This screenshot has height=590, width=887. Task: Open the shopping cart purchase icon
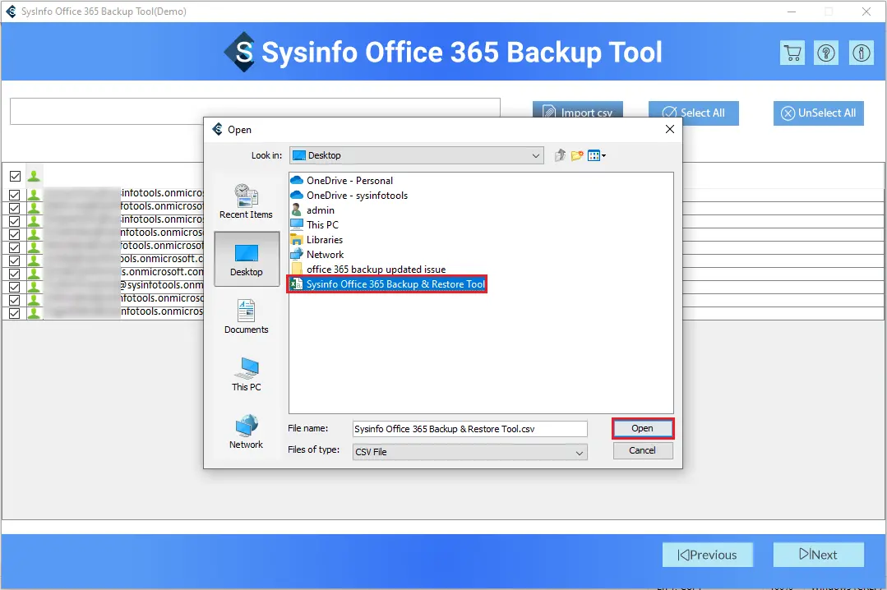coord(792,53)
